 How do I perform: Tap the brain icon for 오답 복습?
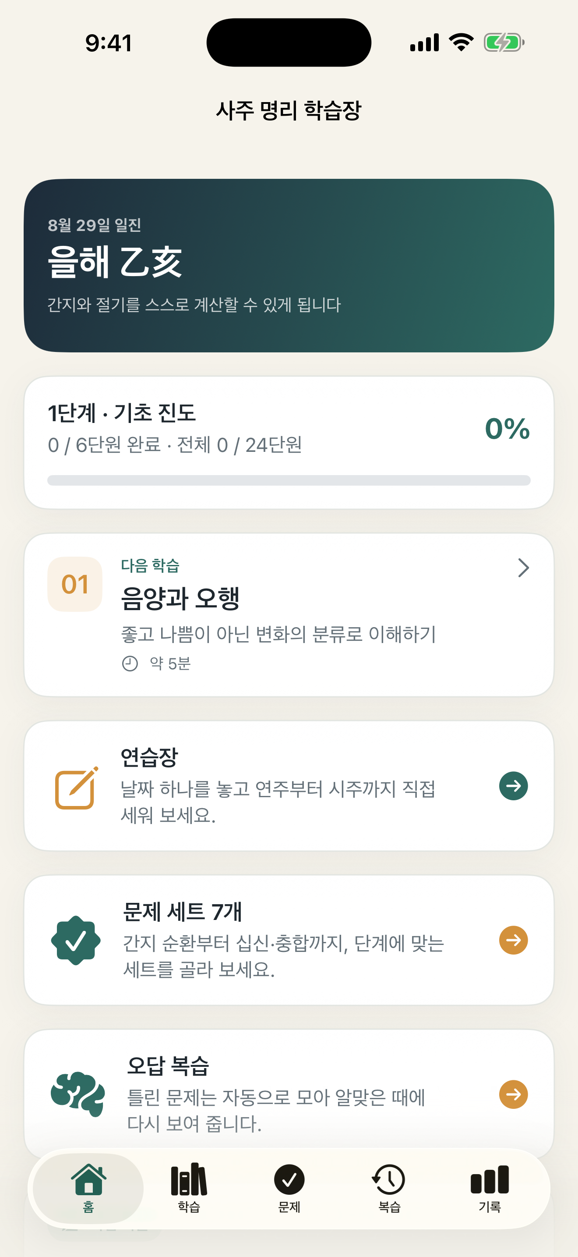point(78,1094)
